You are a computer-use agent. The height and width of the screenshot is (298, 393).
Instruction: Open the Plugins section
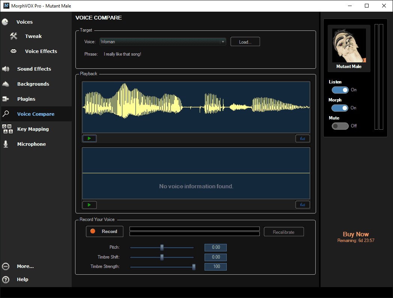pyautogui.click(x=26, y=99)
